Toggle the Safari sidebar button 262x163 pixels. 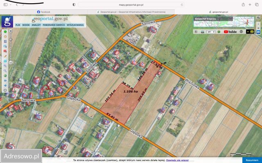pos(5,4)
